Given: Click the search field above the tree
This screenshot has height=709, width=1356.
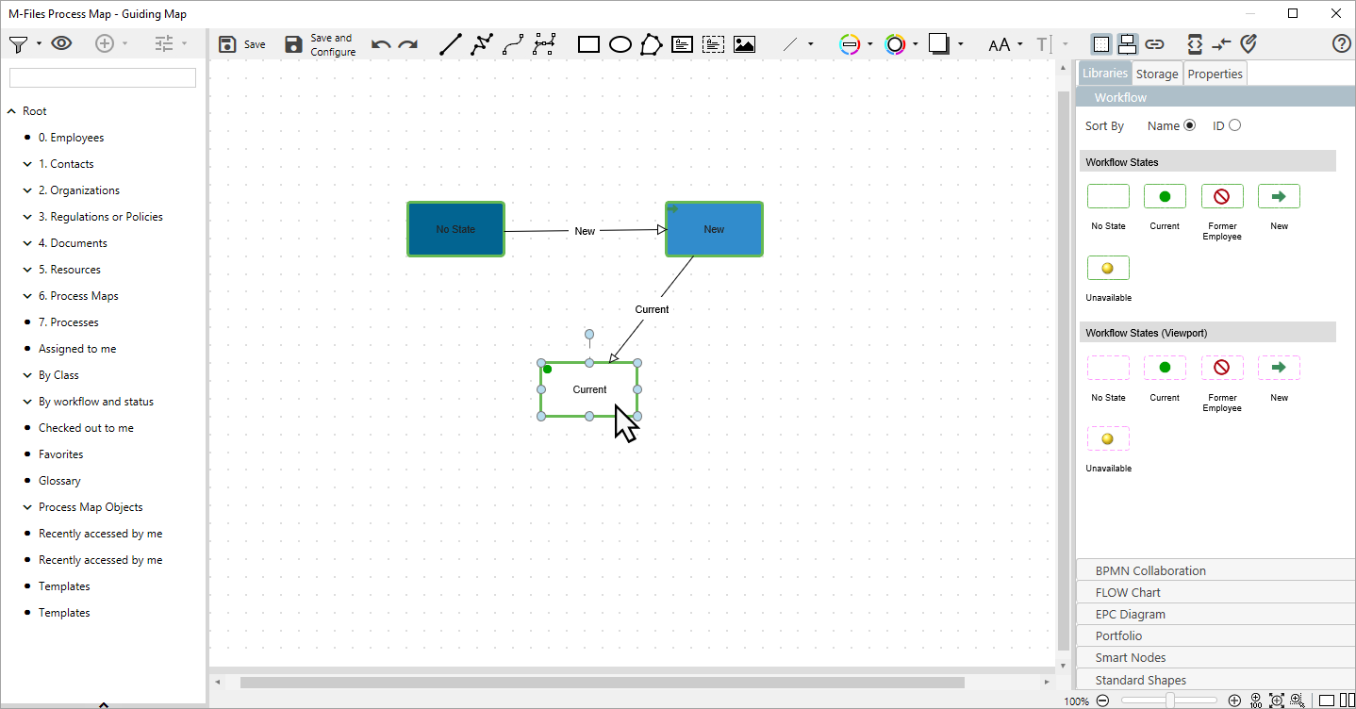Looking at the screenshot, I should [103, 77].
